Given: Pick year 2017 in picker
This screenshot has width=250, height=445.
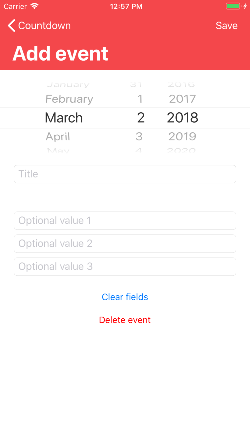Looking at the screenshot, I should 182,99.
